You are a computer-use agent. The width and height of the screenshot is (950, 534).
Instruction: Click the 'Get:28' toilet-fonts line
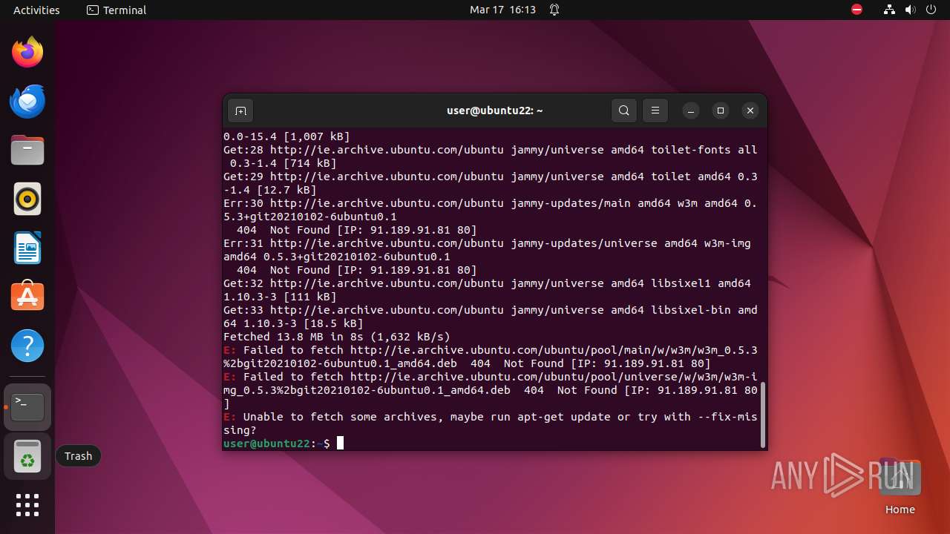[490, 156]
